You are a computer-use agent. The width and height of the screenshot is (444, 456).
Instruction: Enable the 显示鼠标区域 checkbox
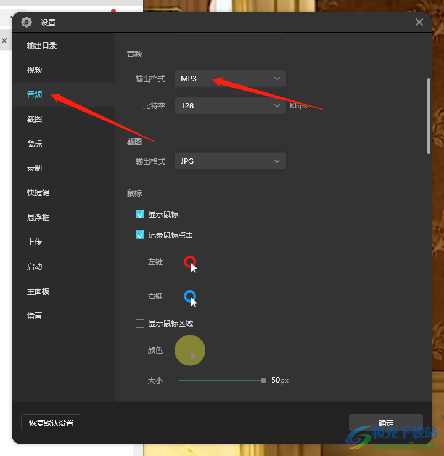140,323
